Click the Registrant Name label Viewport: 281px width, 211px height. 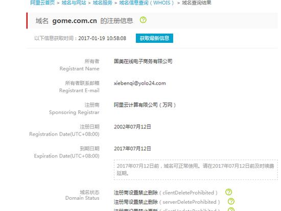(79, 69)
